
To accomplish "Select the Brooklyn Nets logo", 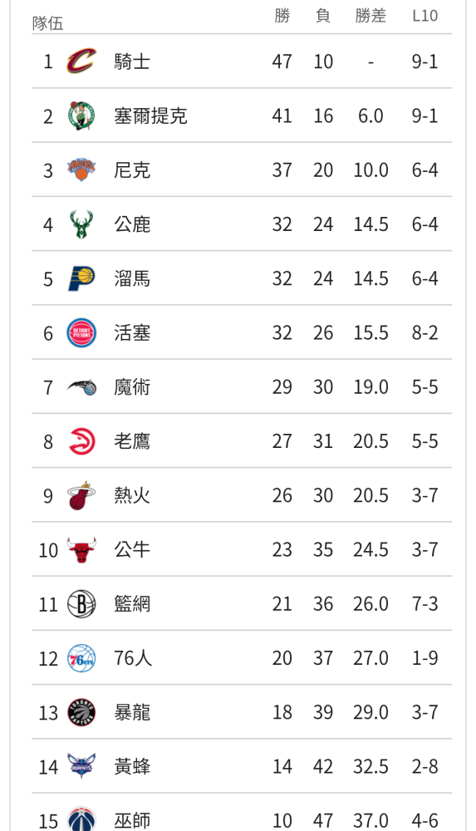I will [81, 603].
